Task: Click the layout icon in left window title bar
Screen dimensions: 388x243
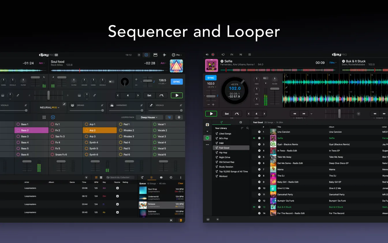Action: [x=155, y=55]
